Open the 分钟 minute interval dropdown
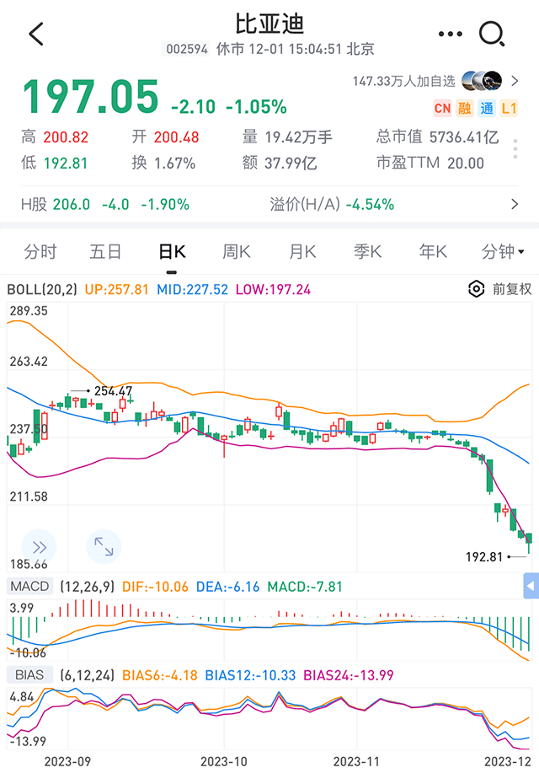Image resolution: width=539 pixels, height=773 pixels. (x=503, y=252)
